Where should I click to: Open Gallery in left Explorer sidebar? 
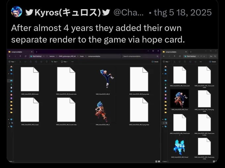11,70
